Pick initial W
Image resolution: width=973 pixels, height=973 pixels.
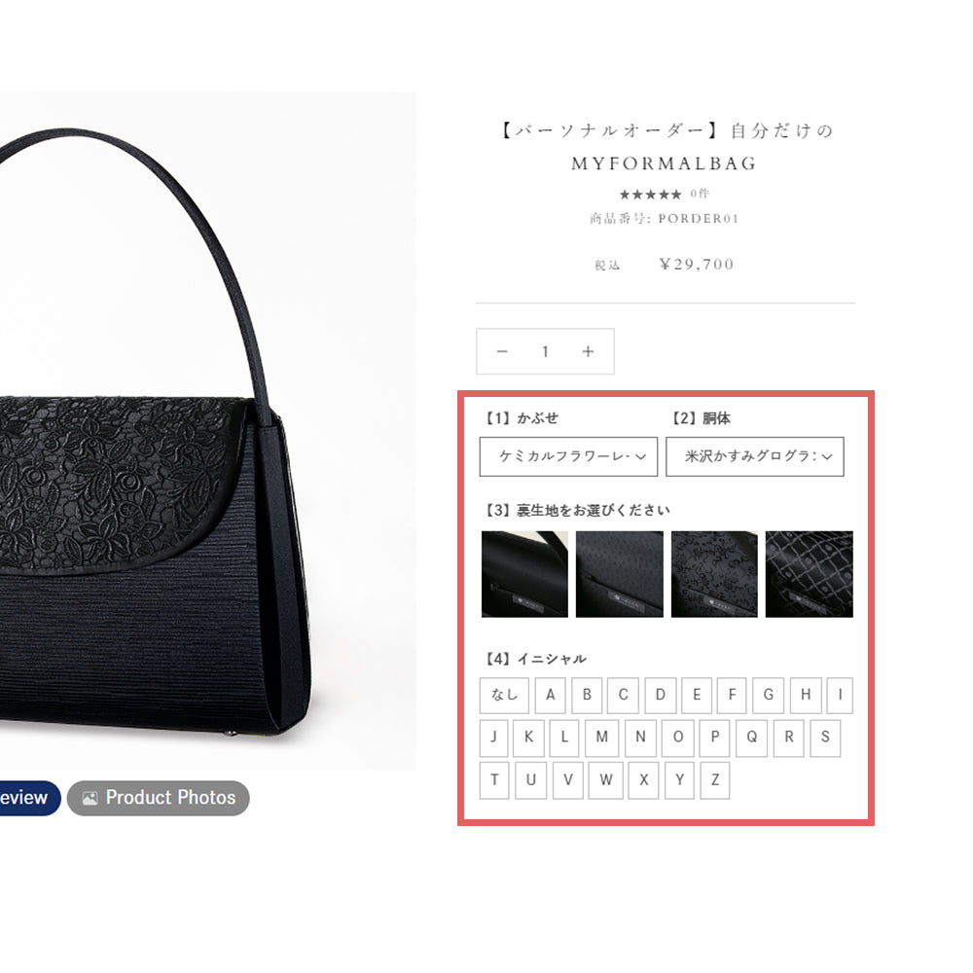pyautogui.click(x=605, y=780)
